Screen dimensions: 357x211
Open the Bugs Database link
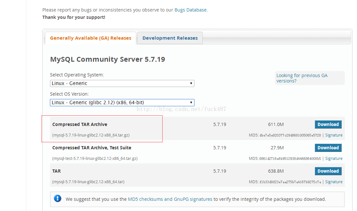click(x=191, y=10)
